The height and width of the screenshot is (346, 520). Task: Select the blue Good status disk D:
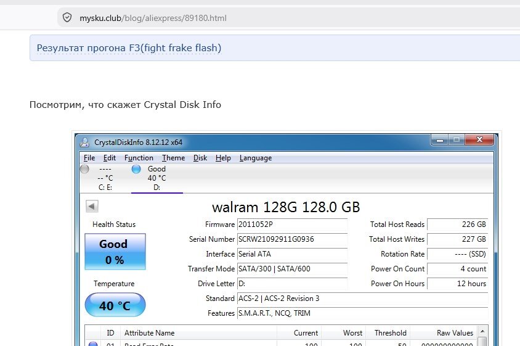(156, 178)
